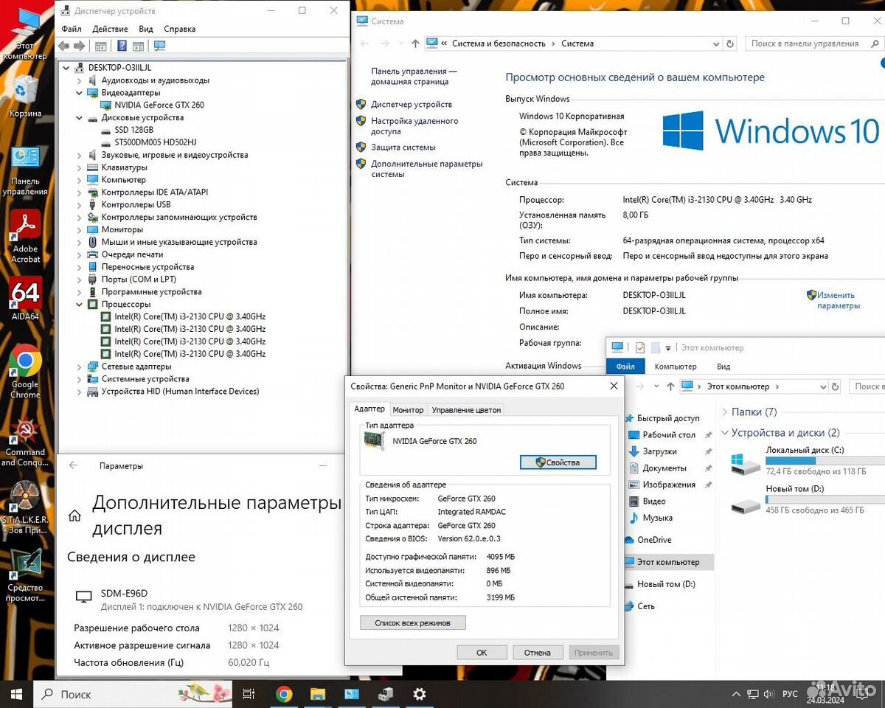Collapse Папки (7) group in explorer
The height and width of the screenshot is (708, 885).
pyautogui.click(x=725, y=412)
